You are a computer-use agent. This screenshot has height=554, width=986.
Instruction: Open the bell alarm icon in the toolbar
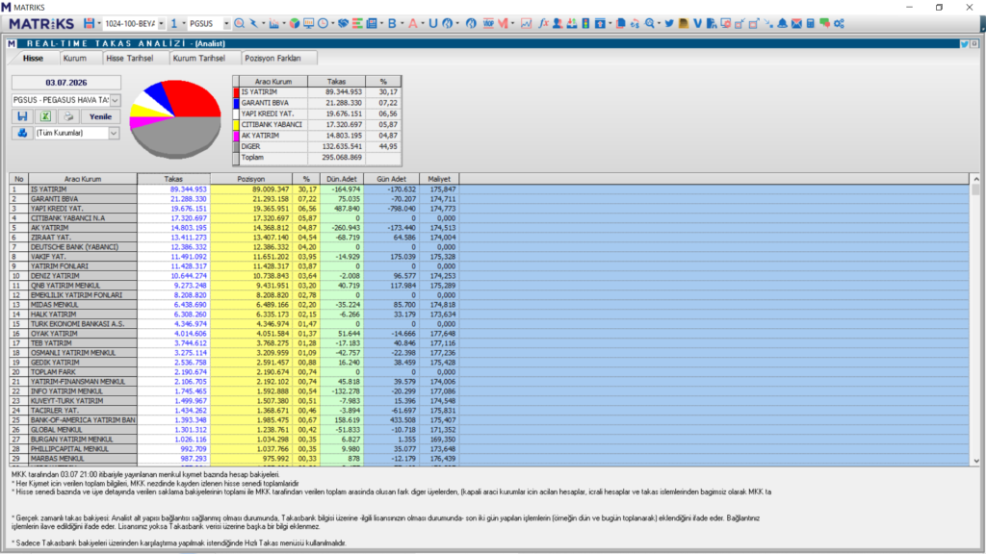(x=782, y=24)
